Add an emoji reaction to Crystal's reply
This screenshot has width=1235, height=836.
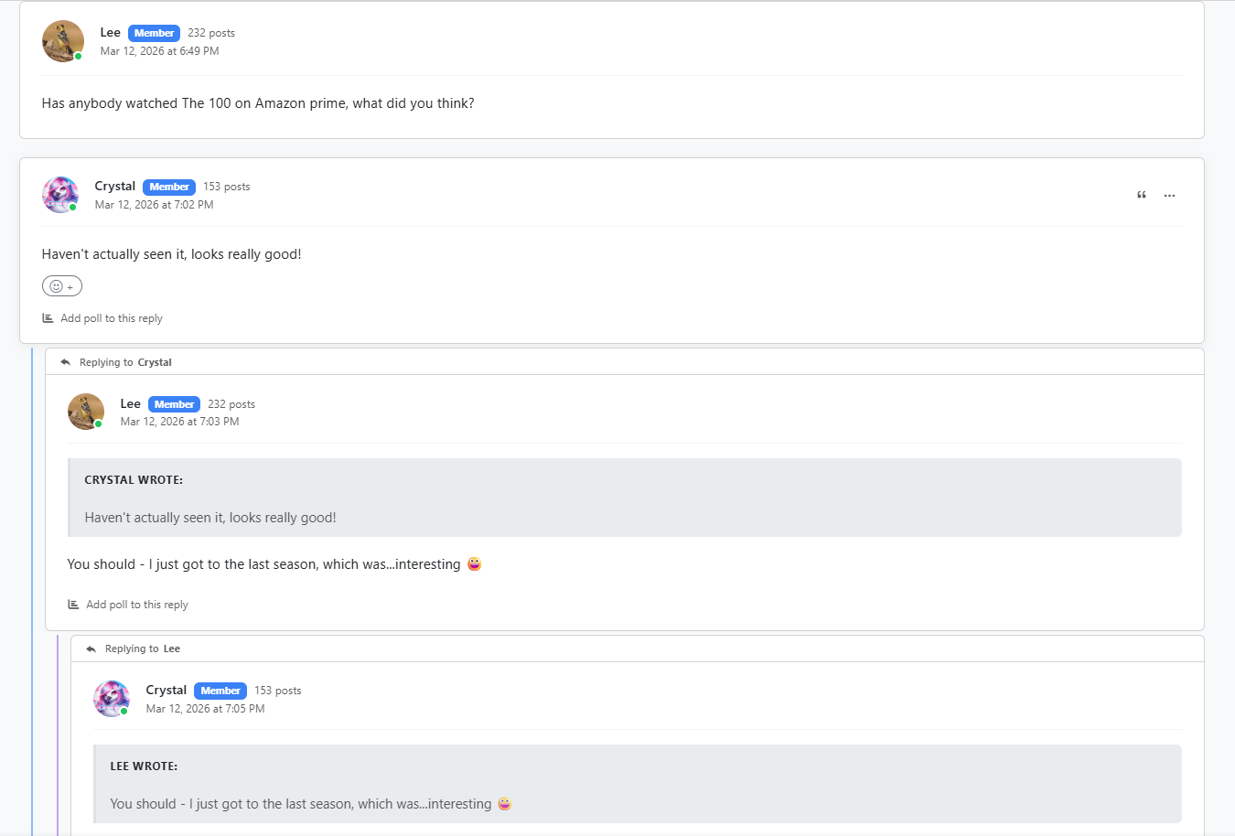62,286
